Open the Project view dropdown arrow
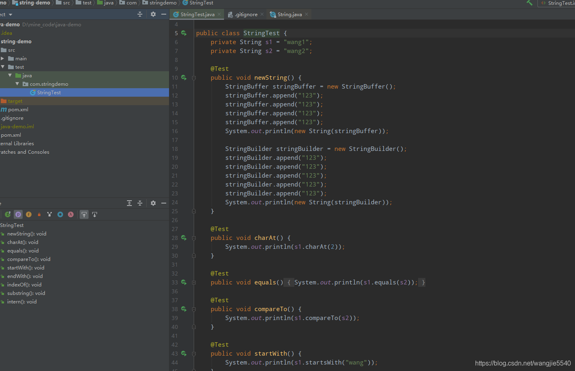Screen dimensions: 575x371 point(11,15)
